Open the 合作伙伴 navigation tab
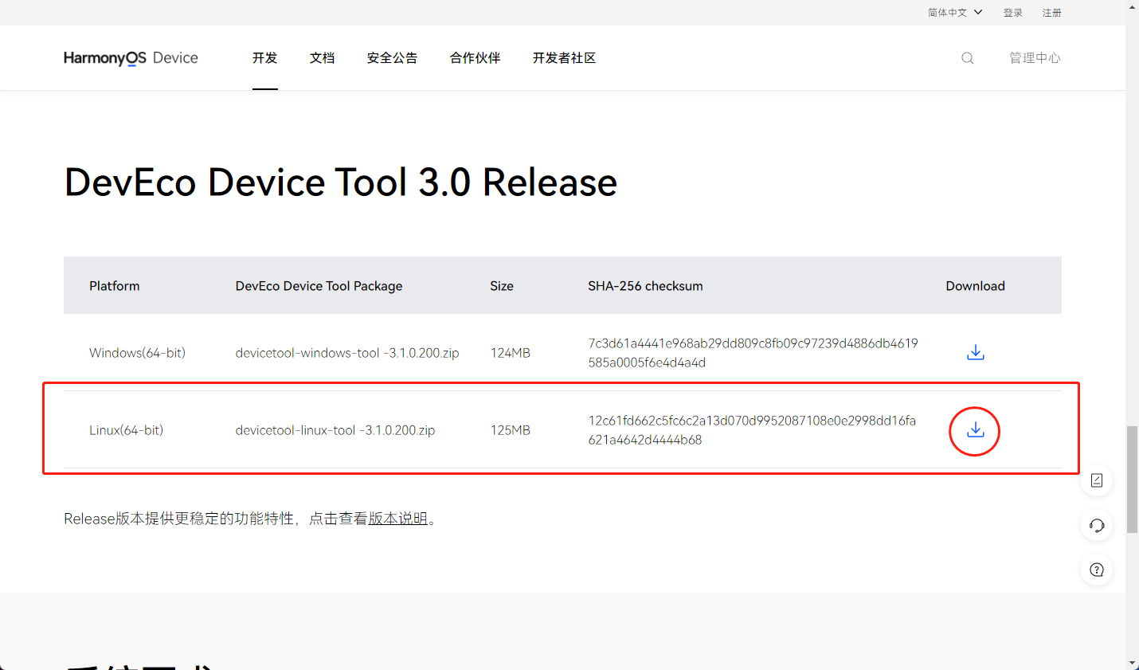This screenshot has width=1139, height=670. (x=476, y=58)
